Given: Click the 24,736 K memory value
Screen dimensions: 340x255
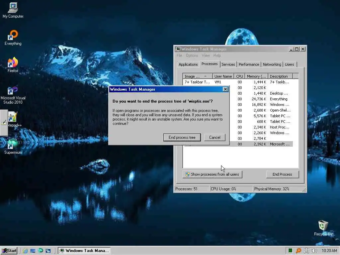Looking at the screenshot, I should click(x=259, y=99).
